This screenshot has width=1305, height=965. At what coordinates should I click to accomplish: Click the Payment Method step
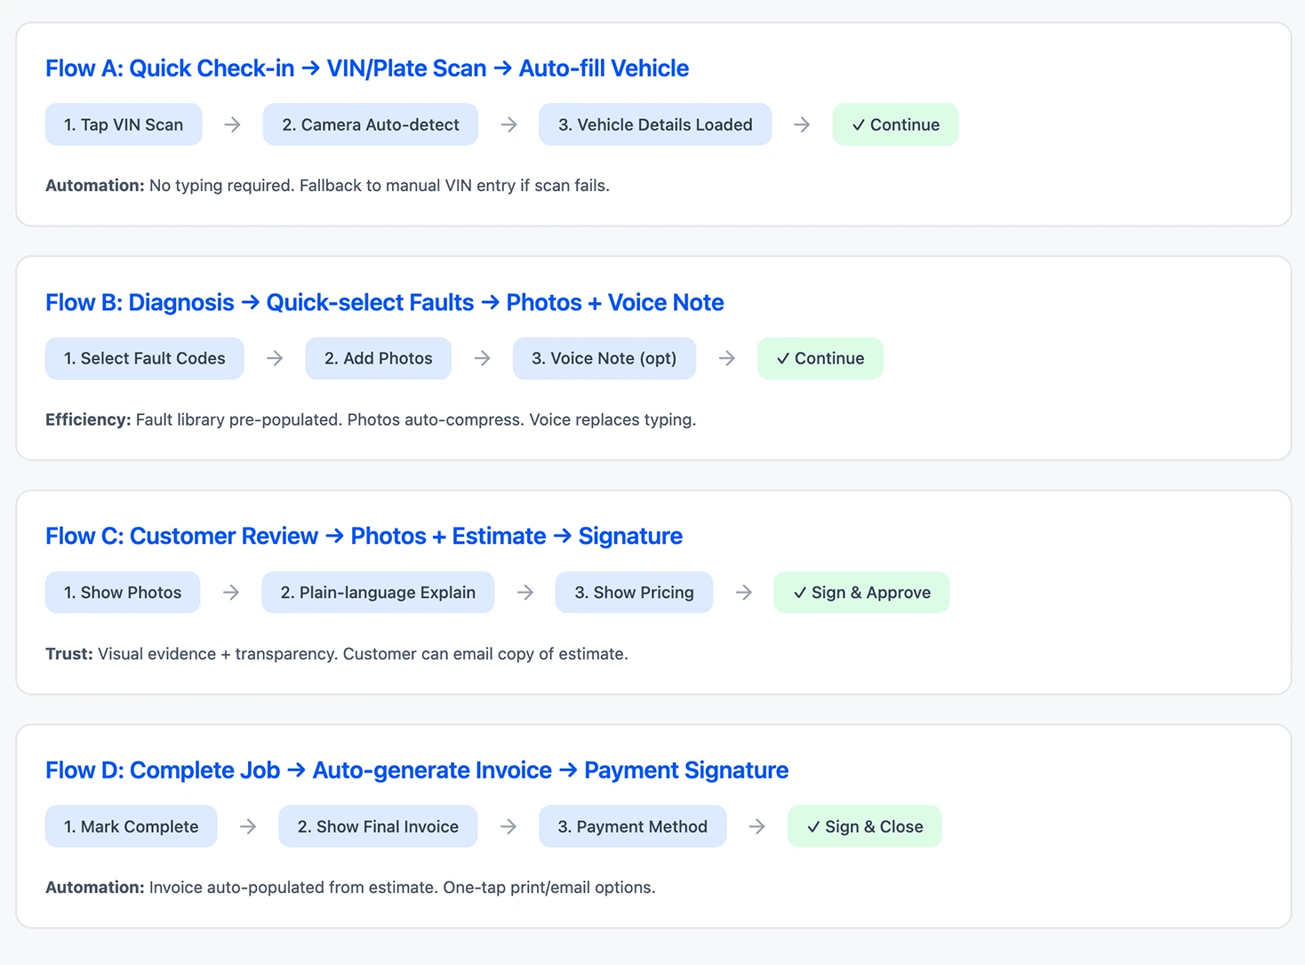(632, 826)
